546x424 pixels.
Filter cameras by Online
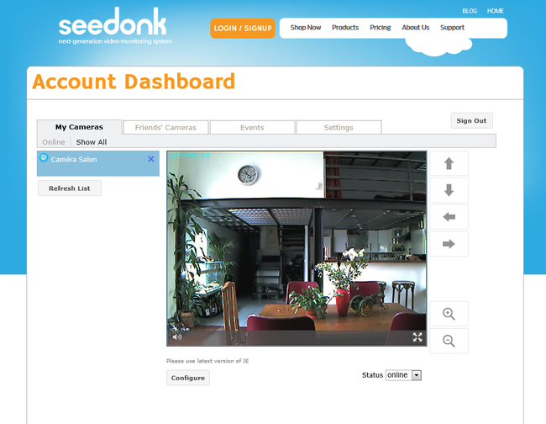(x=54, y=142)
